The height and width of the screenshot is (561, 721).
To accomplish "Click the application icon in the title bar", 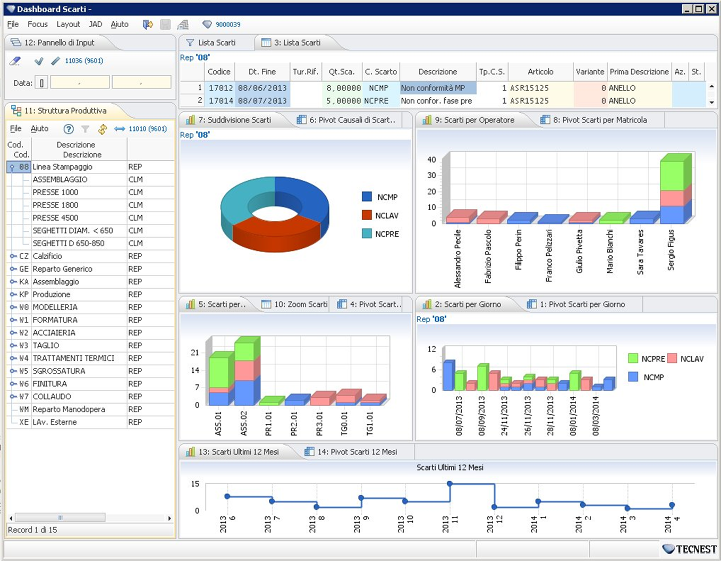I will (x=10, y=9).
